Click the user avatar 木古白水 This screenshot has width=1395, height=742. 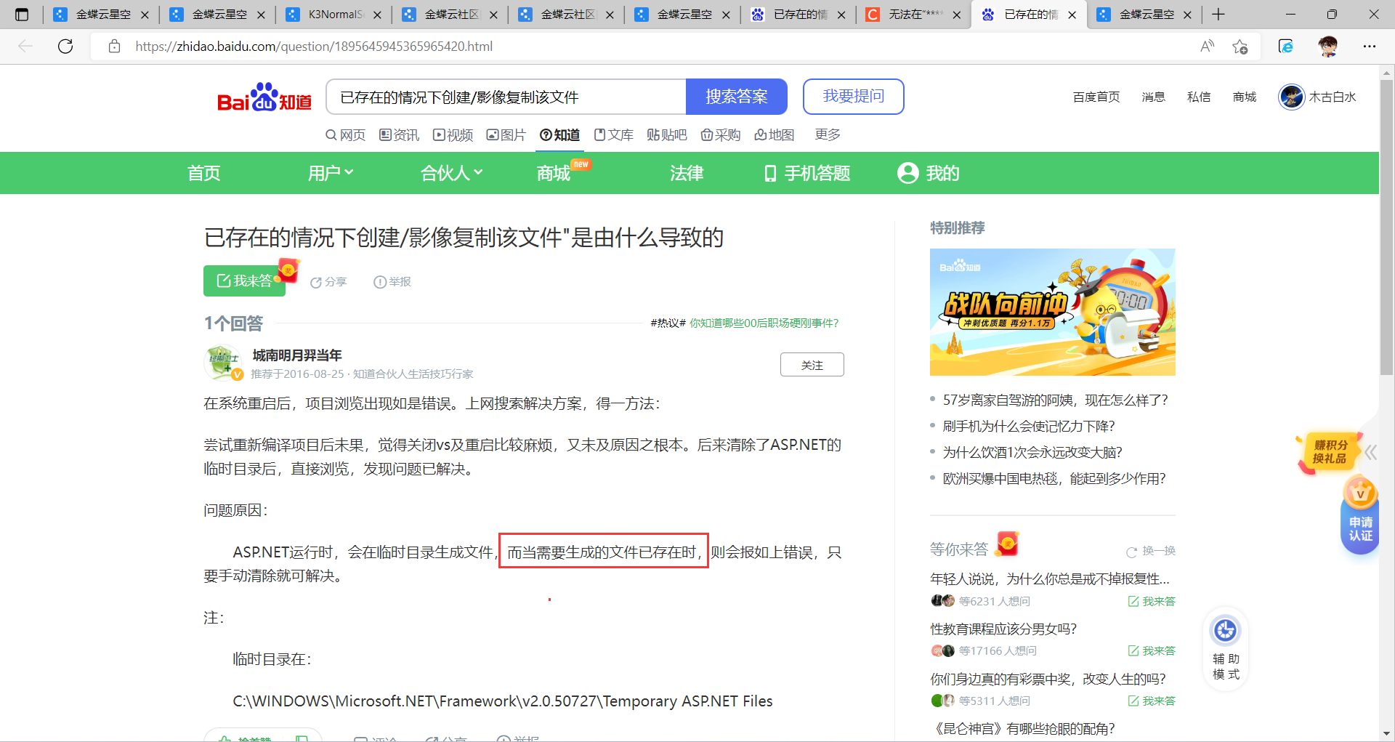pyautogui.click(x=1291, y=97)
